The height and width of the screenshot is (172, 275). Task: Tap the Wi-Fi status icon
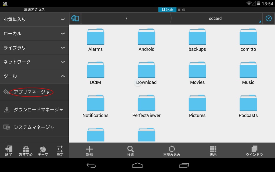pos(249,3)
